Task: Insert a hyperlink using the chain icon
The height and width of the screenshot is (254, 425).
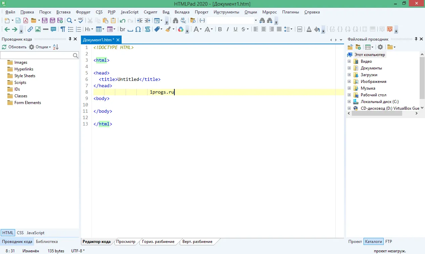Action: (x=30, y=29)
